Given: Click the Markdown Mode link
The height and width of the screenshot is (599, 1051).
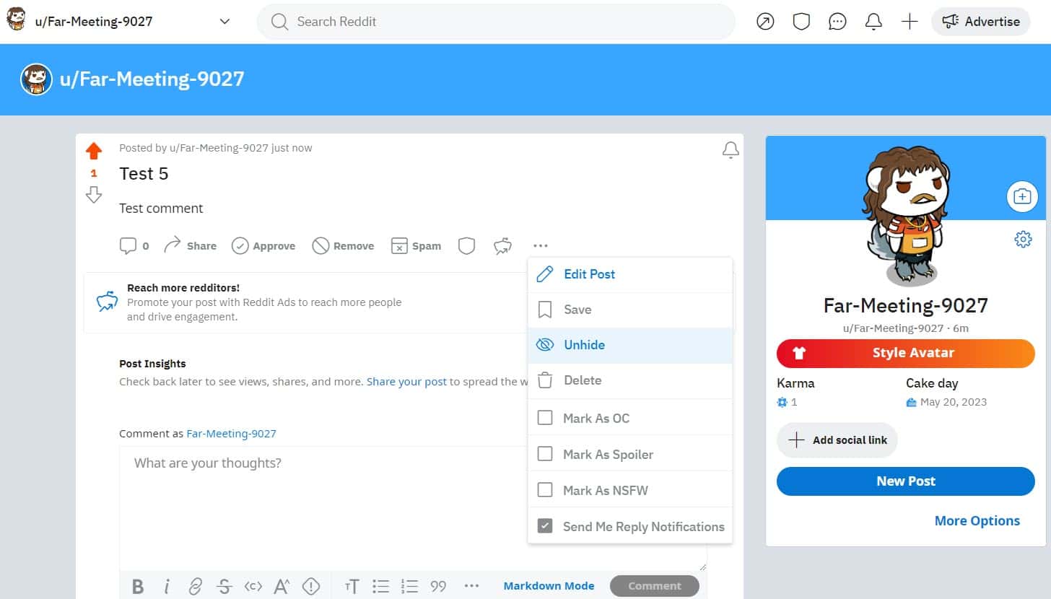Looking at the screenshot, I should coord(549,585).
